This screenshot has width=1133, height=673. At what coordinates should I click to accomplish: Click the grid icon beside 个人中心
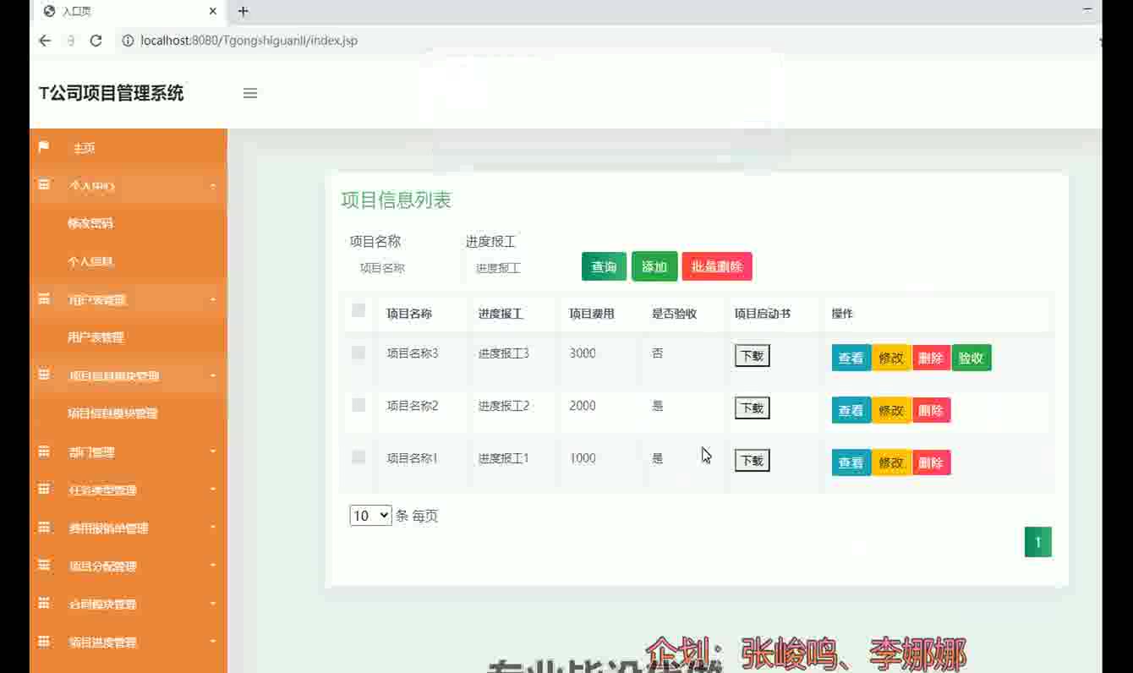tap(44, 185)
